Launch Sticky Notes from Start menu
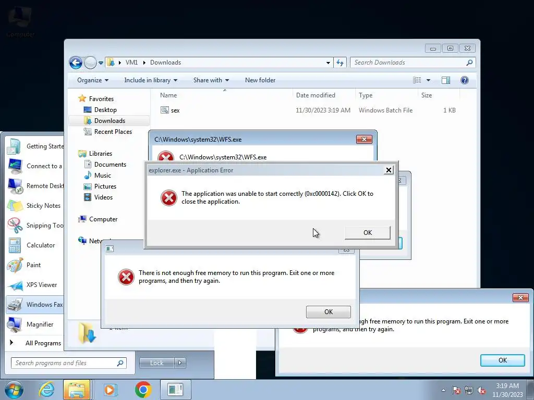534x400 pixels. point(35,205)
